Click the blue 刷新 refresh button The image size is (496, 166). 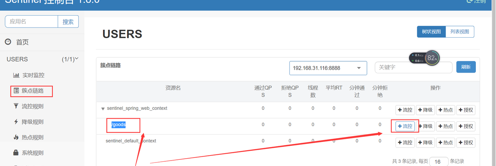tap(466, 67)
